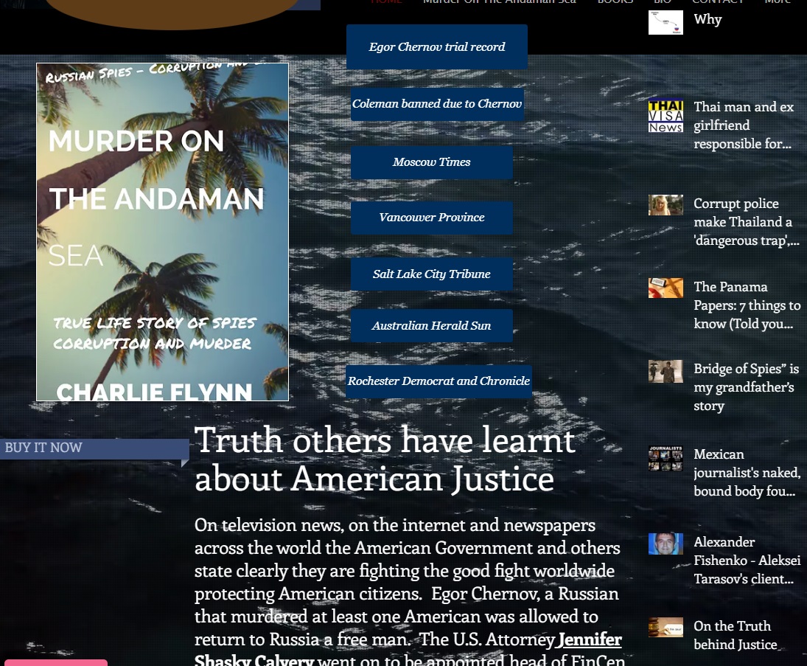Open the Vancouver Province article button
Screen dimensions: 807x666
tap(431, 218)
